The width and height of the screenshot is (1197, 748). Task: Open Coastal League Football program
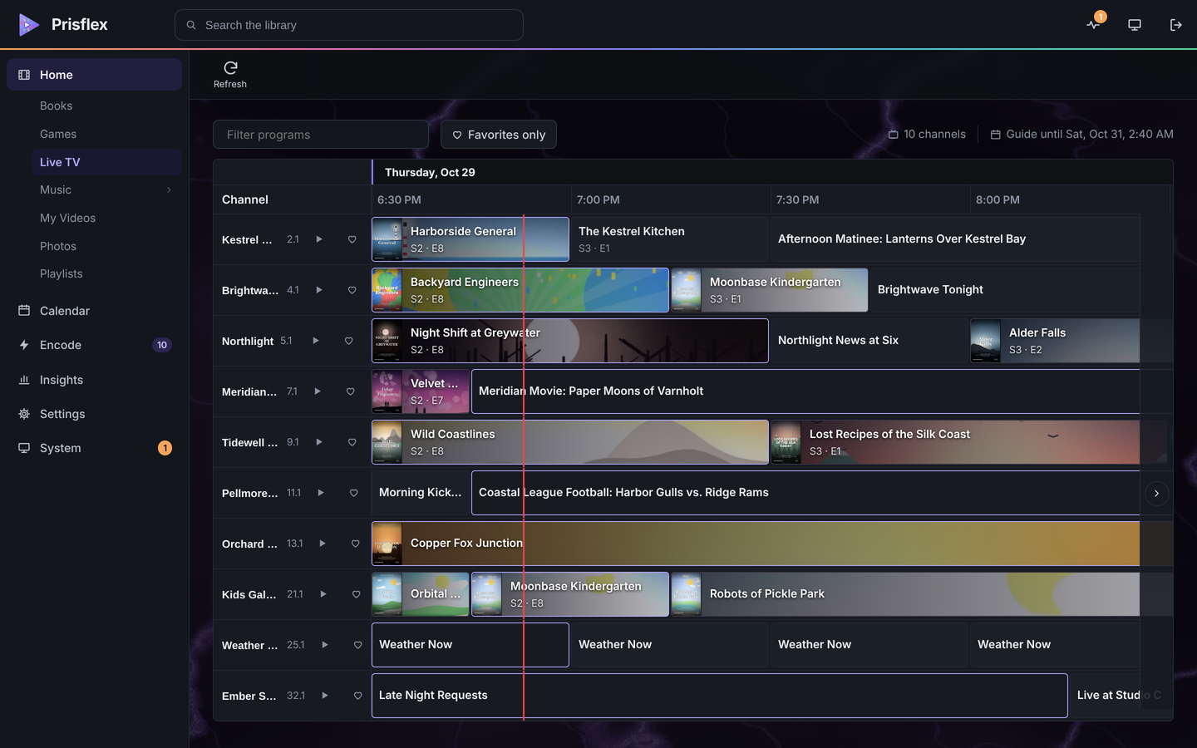click(x=805, y=493)
